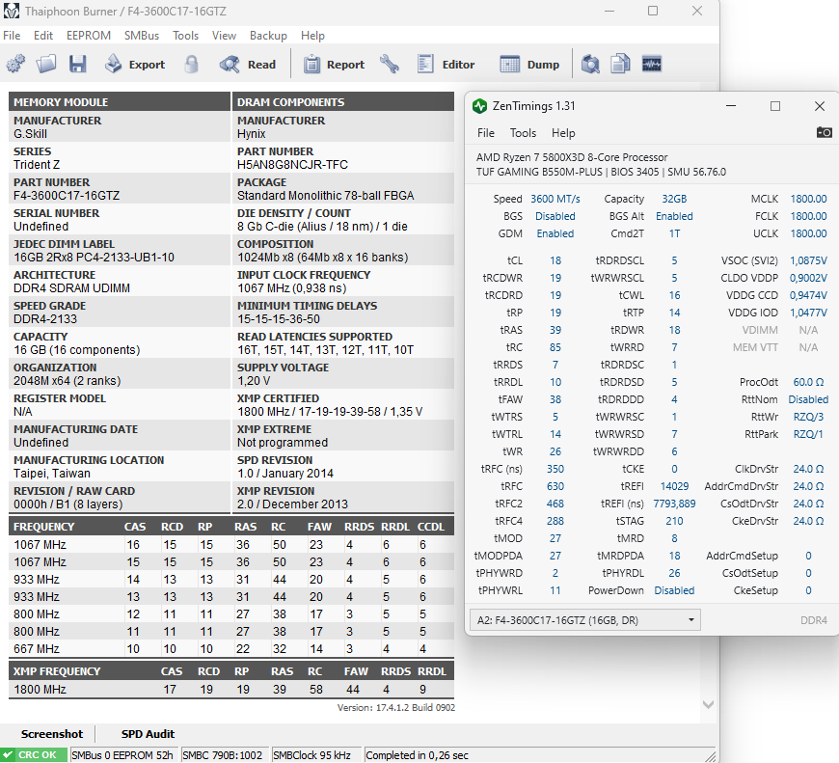Minimize the Thaiphoon Burner window
This screenshot has height=763, width=839.
tap(609, 11)
